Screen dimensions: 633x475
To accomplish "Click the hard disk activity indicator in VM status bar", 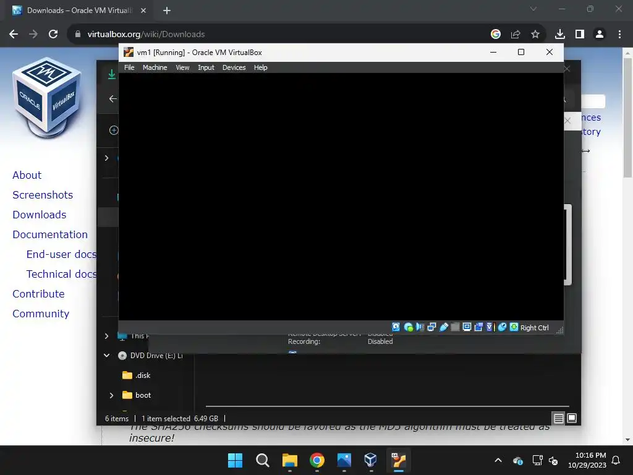I will (x=396, y=327).
